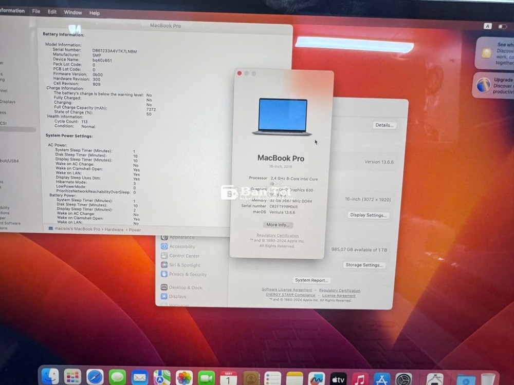Screen dimensions: 514x385
Task: Open Launchpad in the Dock
Action: 72,377
